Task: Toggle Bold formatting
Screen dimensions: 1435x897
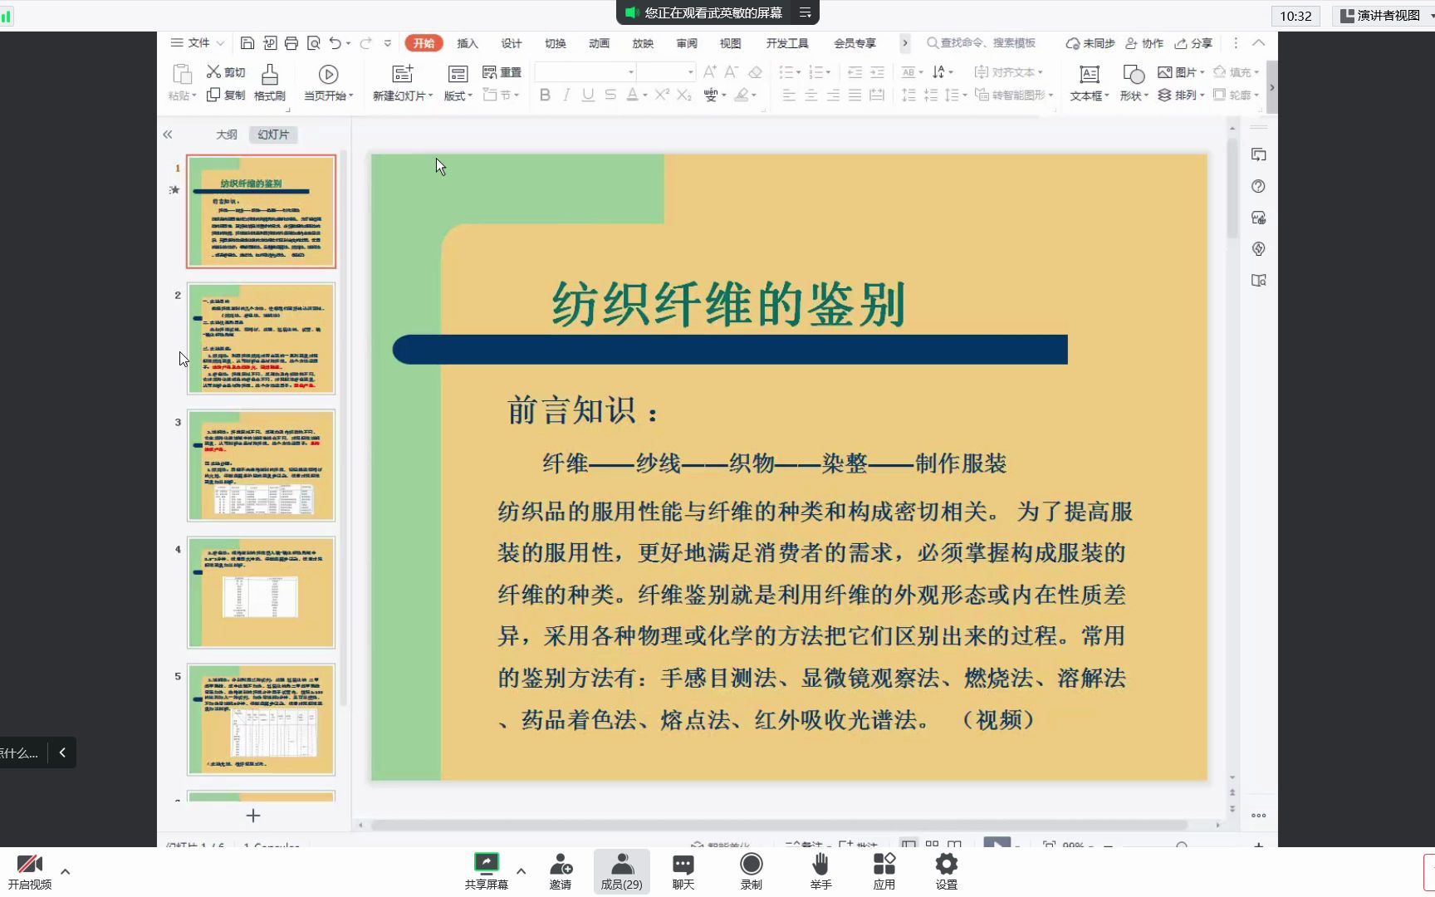Action: [x=545, y=95]
